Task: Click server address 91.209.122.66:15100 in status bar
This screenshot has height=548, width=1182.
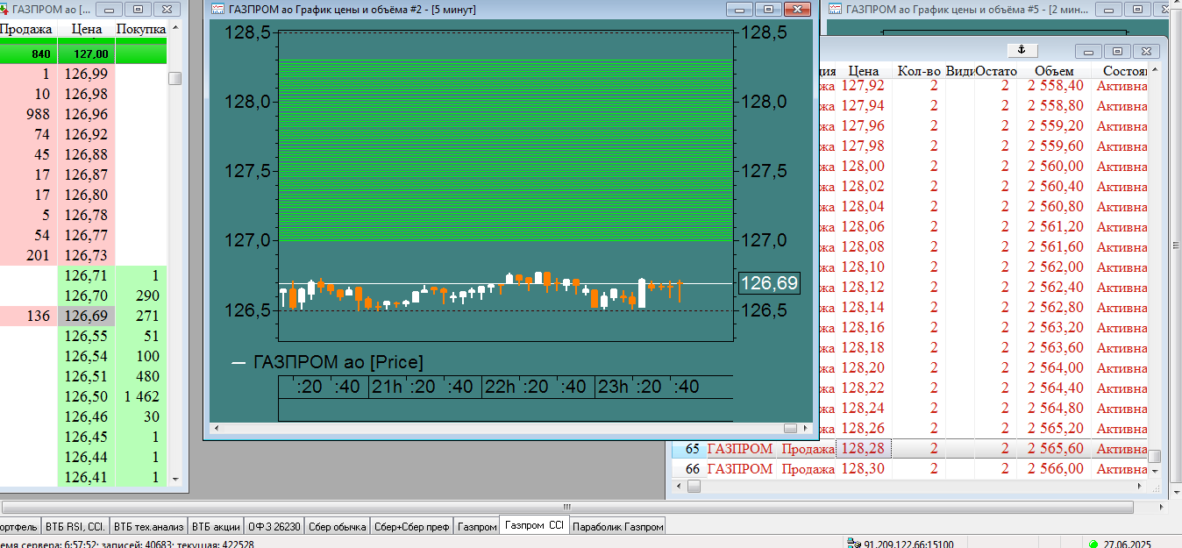Action: [x=908, y=544]
